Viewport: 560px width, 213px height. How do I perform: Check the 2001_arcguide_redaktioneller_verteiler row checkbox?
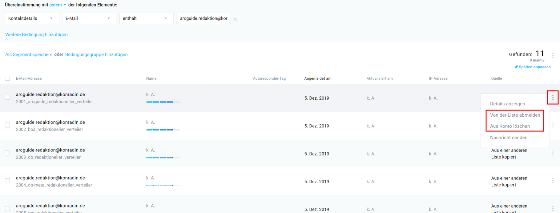(x=7, y=97)
